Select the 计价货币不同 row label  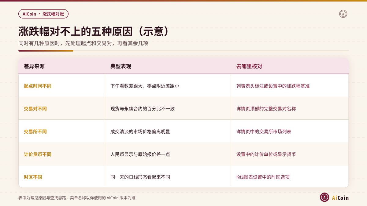[x=38, y=154]
